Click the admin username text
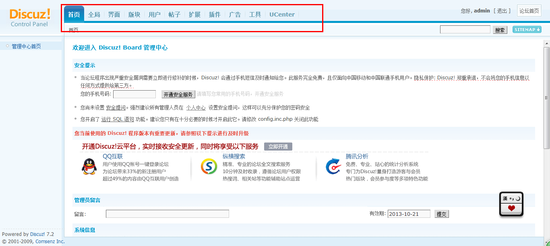This screenshot has width=550, height=246. (482, 11)
